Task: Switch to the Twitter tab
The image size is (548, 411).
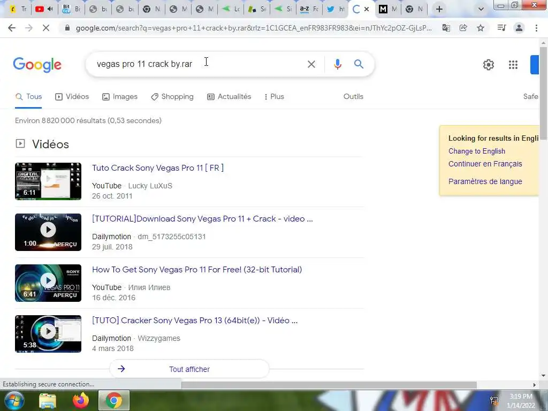Action: (336, 9)
